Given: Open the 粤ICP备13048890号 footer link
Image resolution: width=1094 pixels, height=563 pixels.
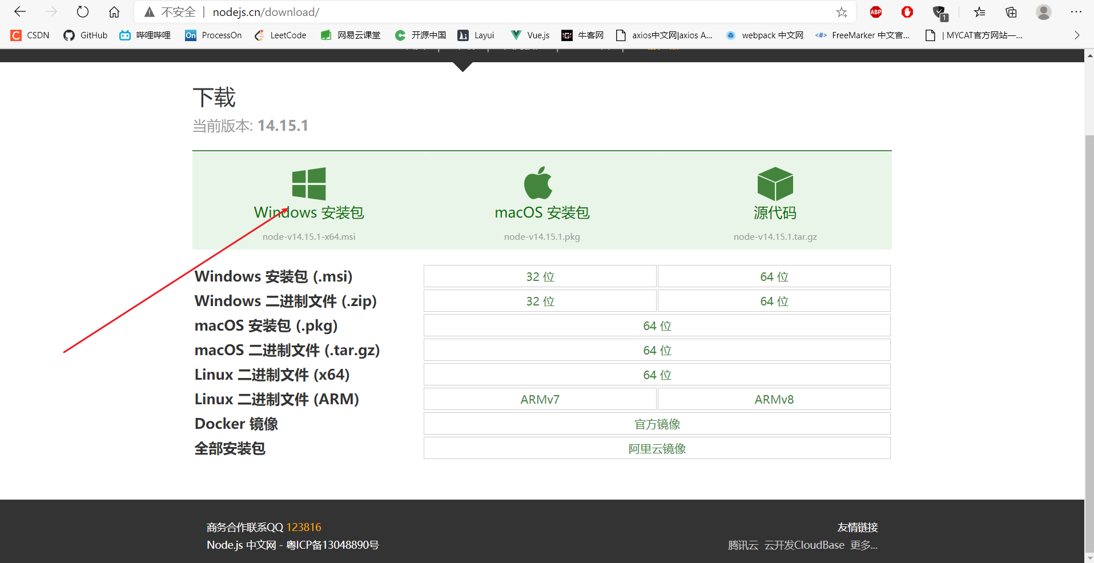Looking at the screenshot, I should 332,545.
